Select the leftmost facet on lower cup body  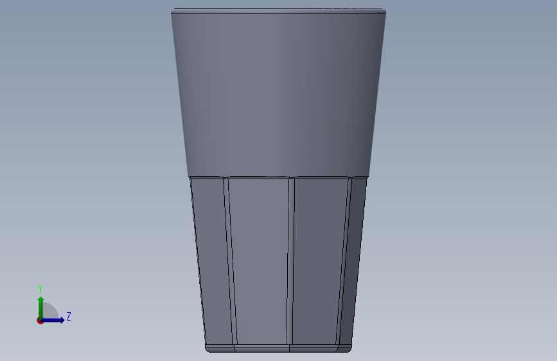click(211, 260)
